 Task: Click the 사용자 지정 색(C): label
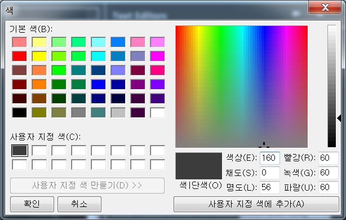click(x=45, y=137)
